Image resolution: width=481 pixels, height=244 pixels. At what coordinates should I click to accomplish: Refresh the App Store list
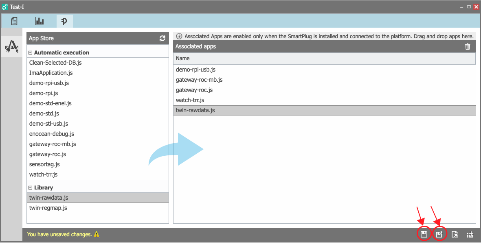click(163, 38)
